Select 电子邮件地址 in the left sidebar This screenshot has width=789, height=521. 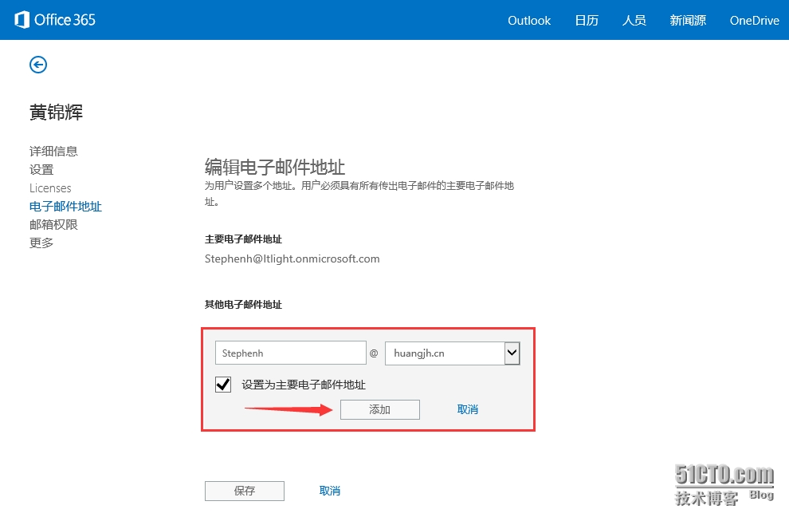pyautogui.click(x=65, y=207)
